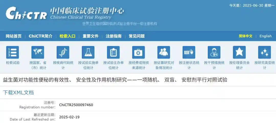Click Chinese Clinical Trial Registry header text
Screen dimensions: 276x123
coord(80,17)
